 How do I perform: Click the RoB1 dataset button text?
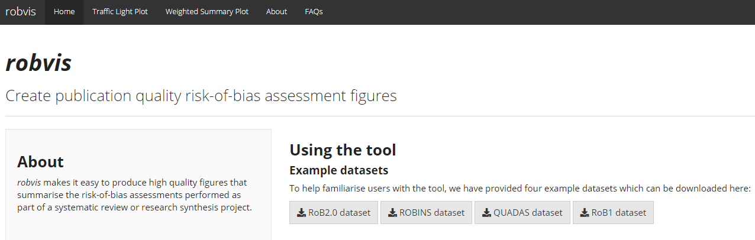coord(618,213)
